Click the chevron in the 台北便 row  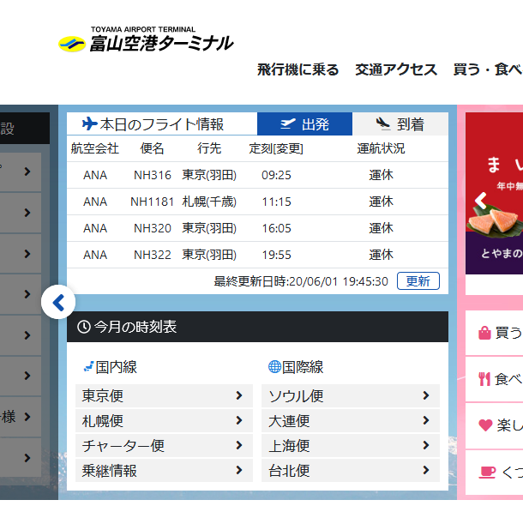click(426, 470)
